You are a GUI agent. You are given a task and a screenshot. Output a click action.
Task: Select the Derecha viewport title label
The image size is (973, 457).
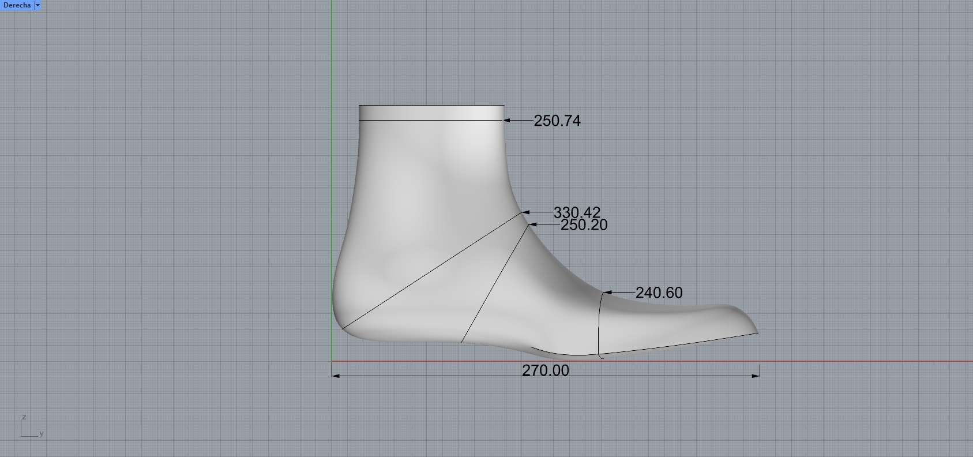pos(17,5)
